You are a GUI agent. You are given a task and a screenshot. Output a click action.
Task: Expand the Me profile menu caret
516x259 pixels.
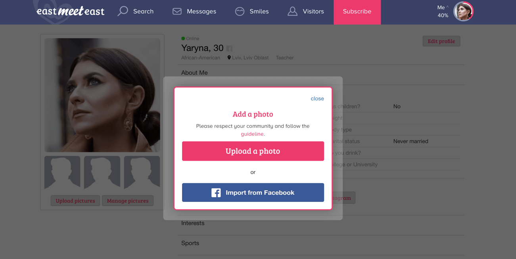click(x=447, y=7)
